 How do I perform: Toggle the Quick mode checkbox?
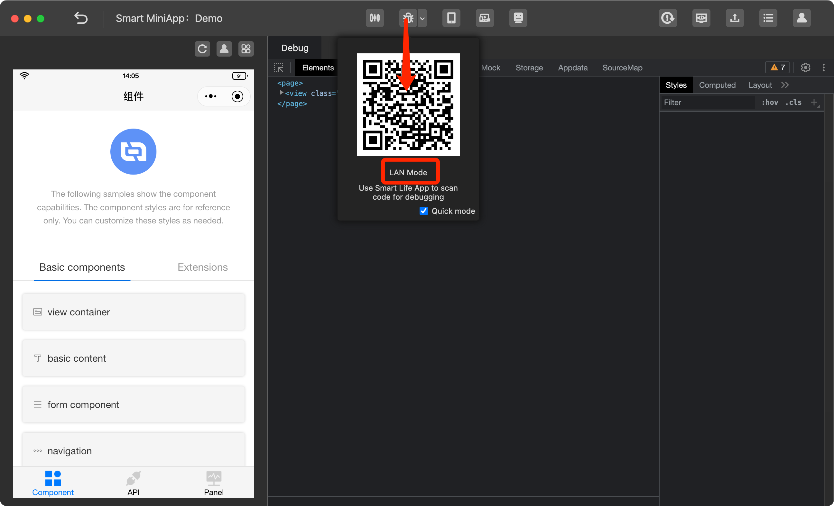[x=423, y=211]
